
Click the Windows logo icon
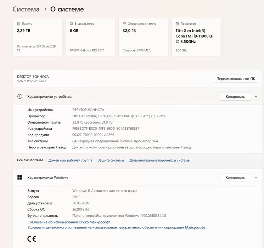tap(20, 177)
